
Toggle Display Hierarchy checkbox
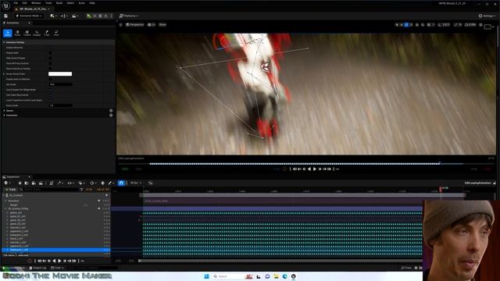point(50,48)
